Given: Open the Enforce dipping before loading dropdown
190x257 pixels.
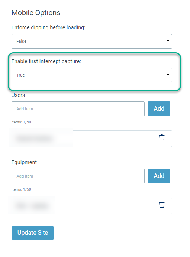Looking at the screenshot, I should (x=92, y=41).
